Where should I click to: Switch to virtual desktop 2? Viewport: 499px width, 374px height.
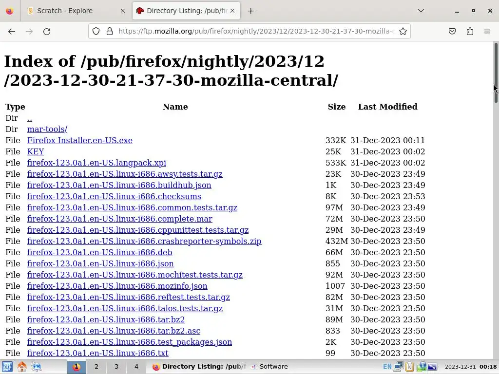click(96, 367)
